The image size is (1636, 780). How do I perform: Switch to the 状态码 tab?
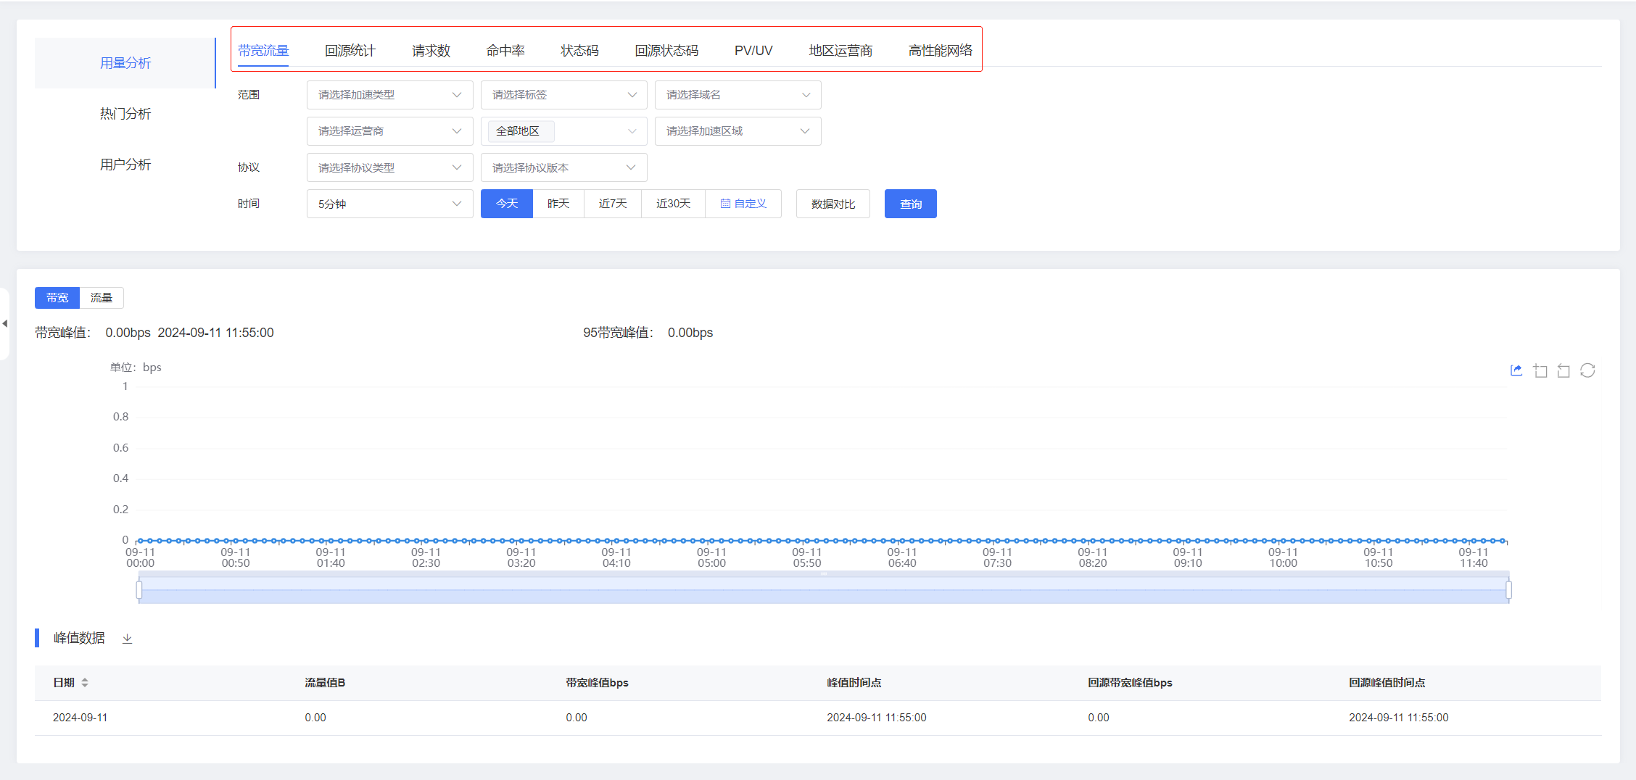pyautogui.click(x=580, y=51)
